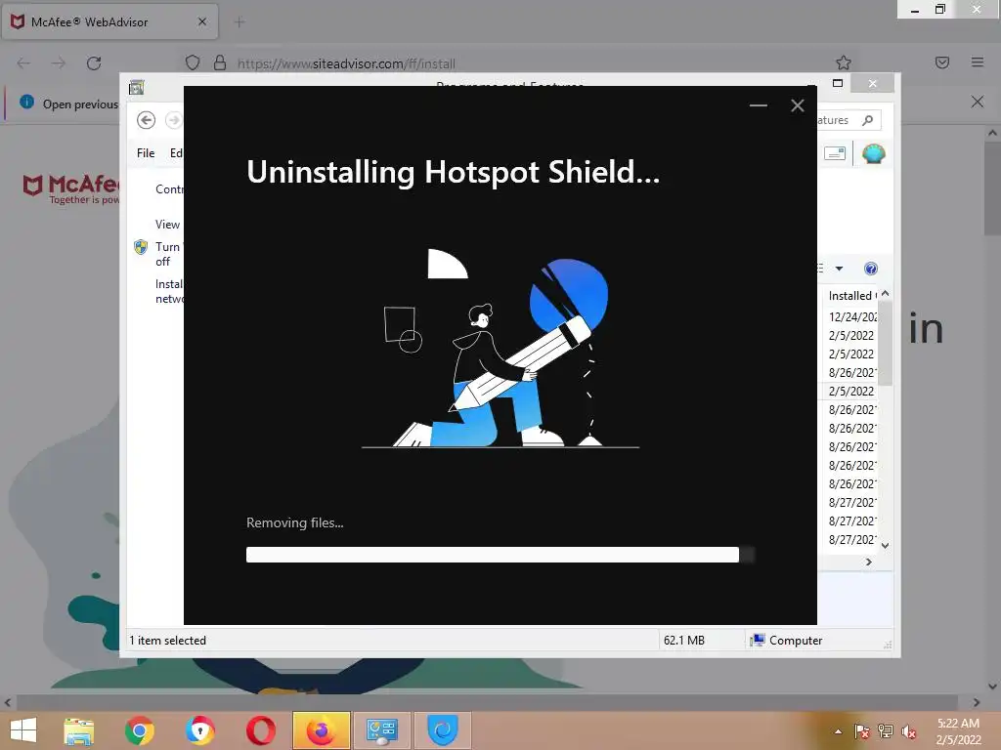Expand the view options dropdown arrow
Viewport: 1001px width, 750px height.
coord(839,269)
